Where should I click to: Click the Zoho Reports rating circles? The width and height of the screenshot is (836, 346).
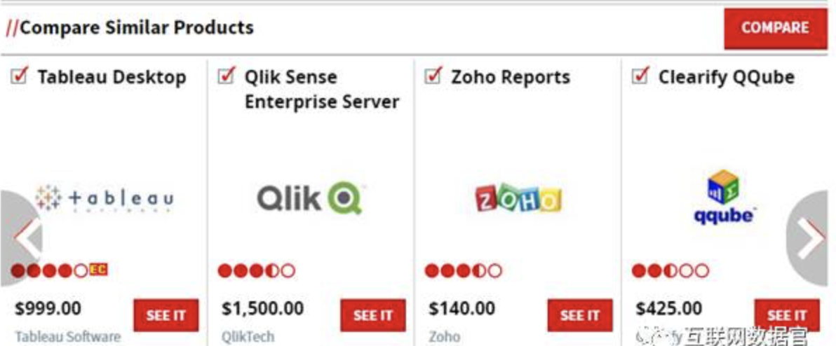point(463,270)
